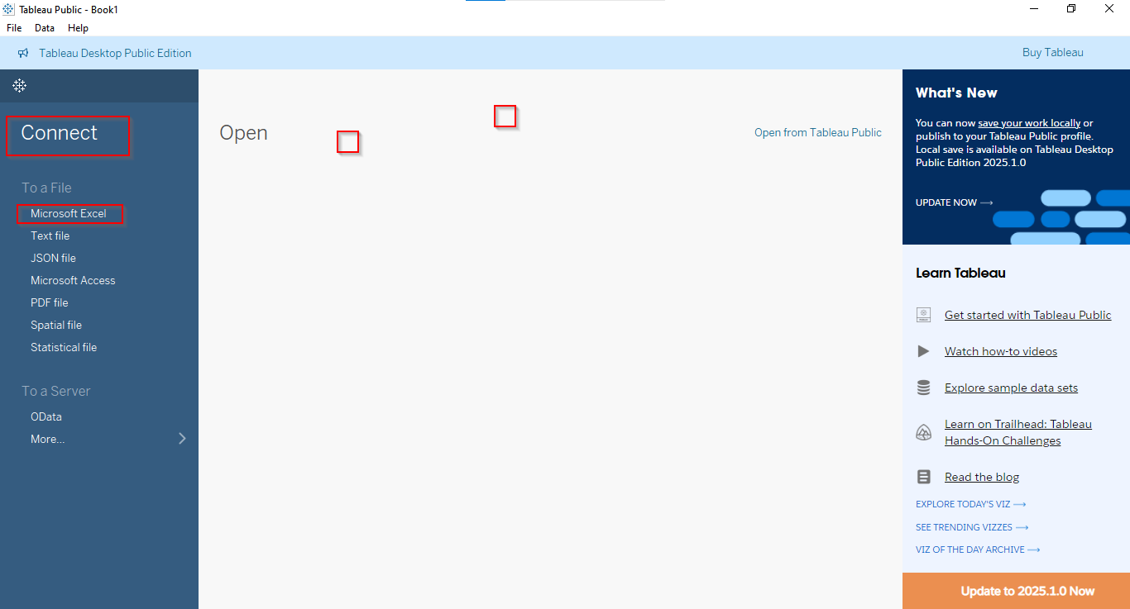This screenshot has height=609, width=1130.
Task: Click the Tableau logo icon in sidebar header
Action: [x=19, y=85]
